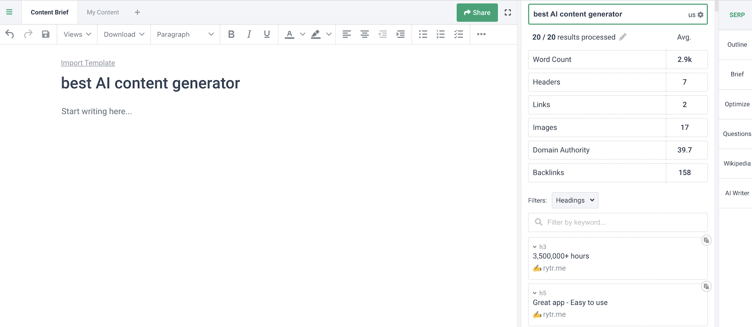The height and width of the screenshot is (327, 752).
Task: Click the Import Template link
Action: 88,63
